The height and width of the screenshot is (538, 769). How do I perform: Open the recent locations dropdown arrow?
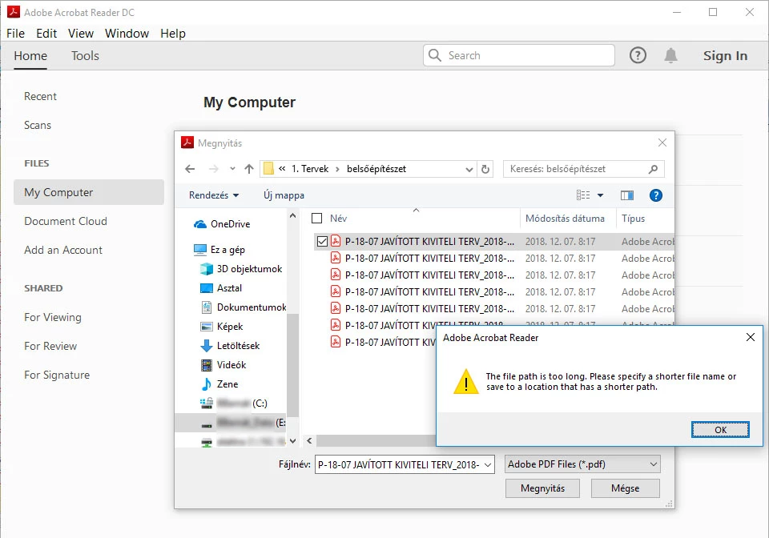tap(232, 169)
